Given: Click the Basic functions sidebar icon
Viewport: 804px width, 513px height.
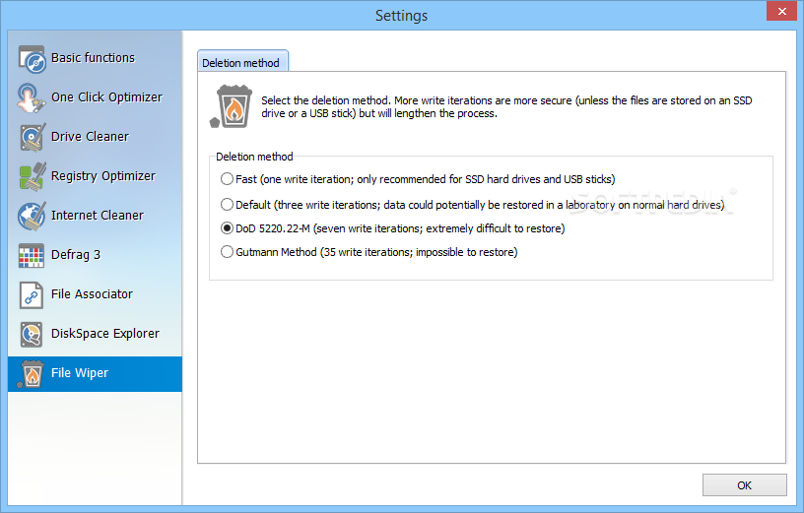Looking at the screenshot, I should point(32,58).
